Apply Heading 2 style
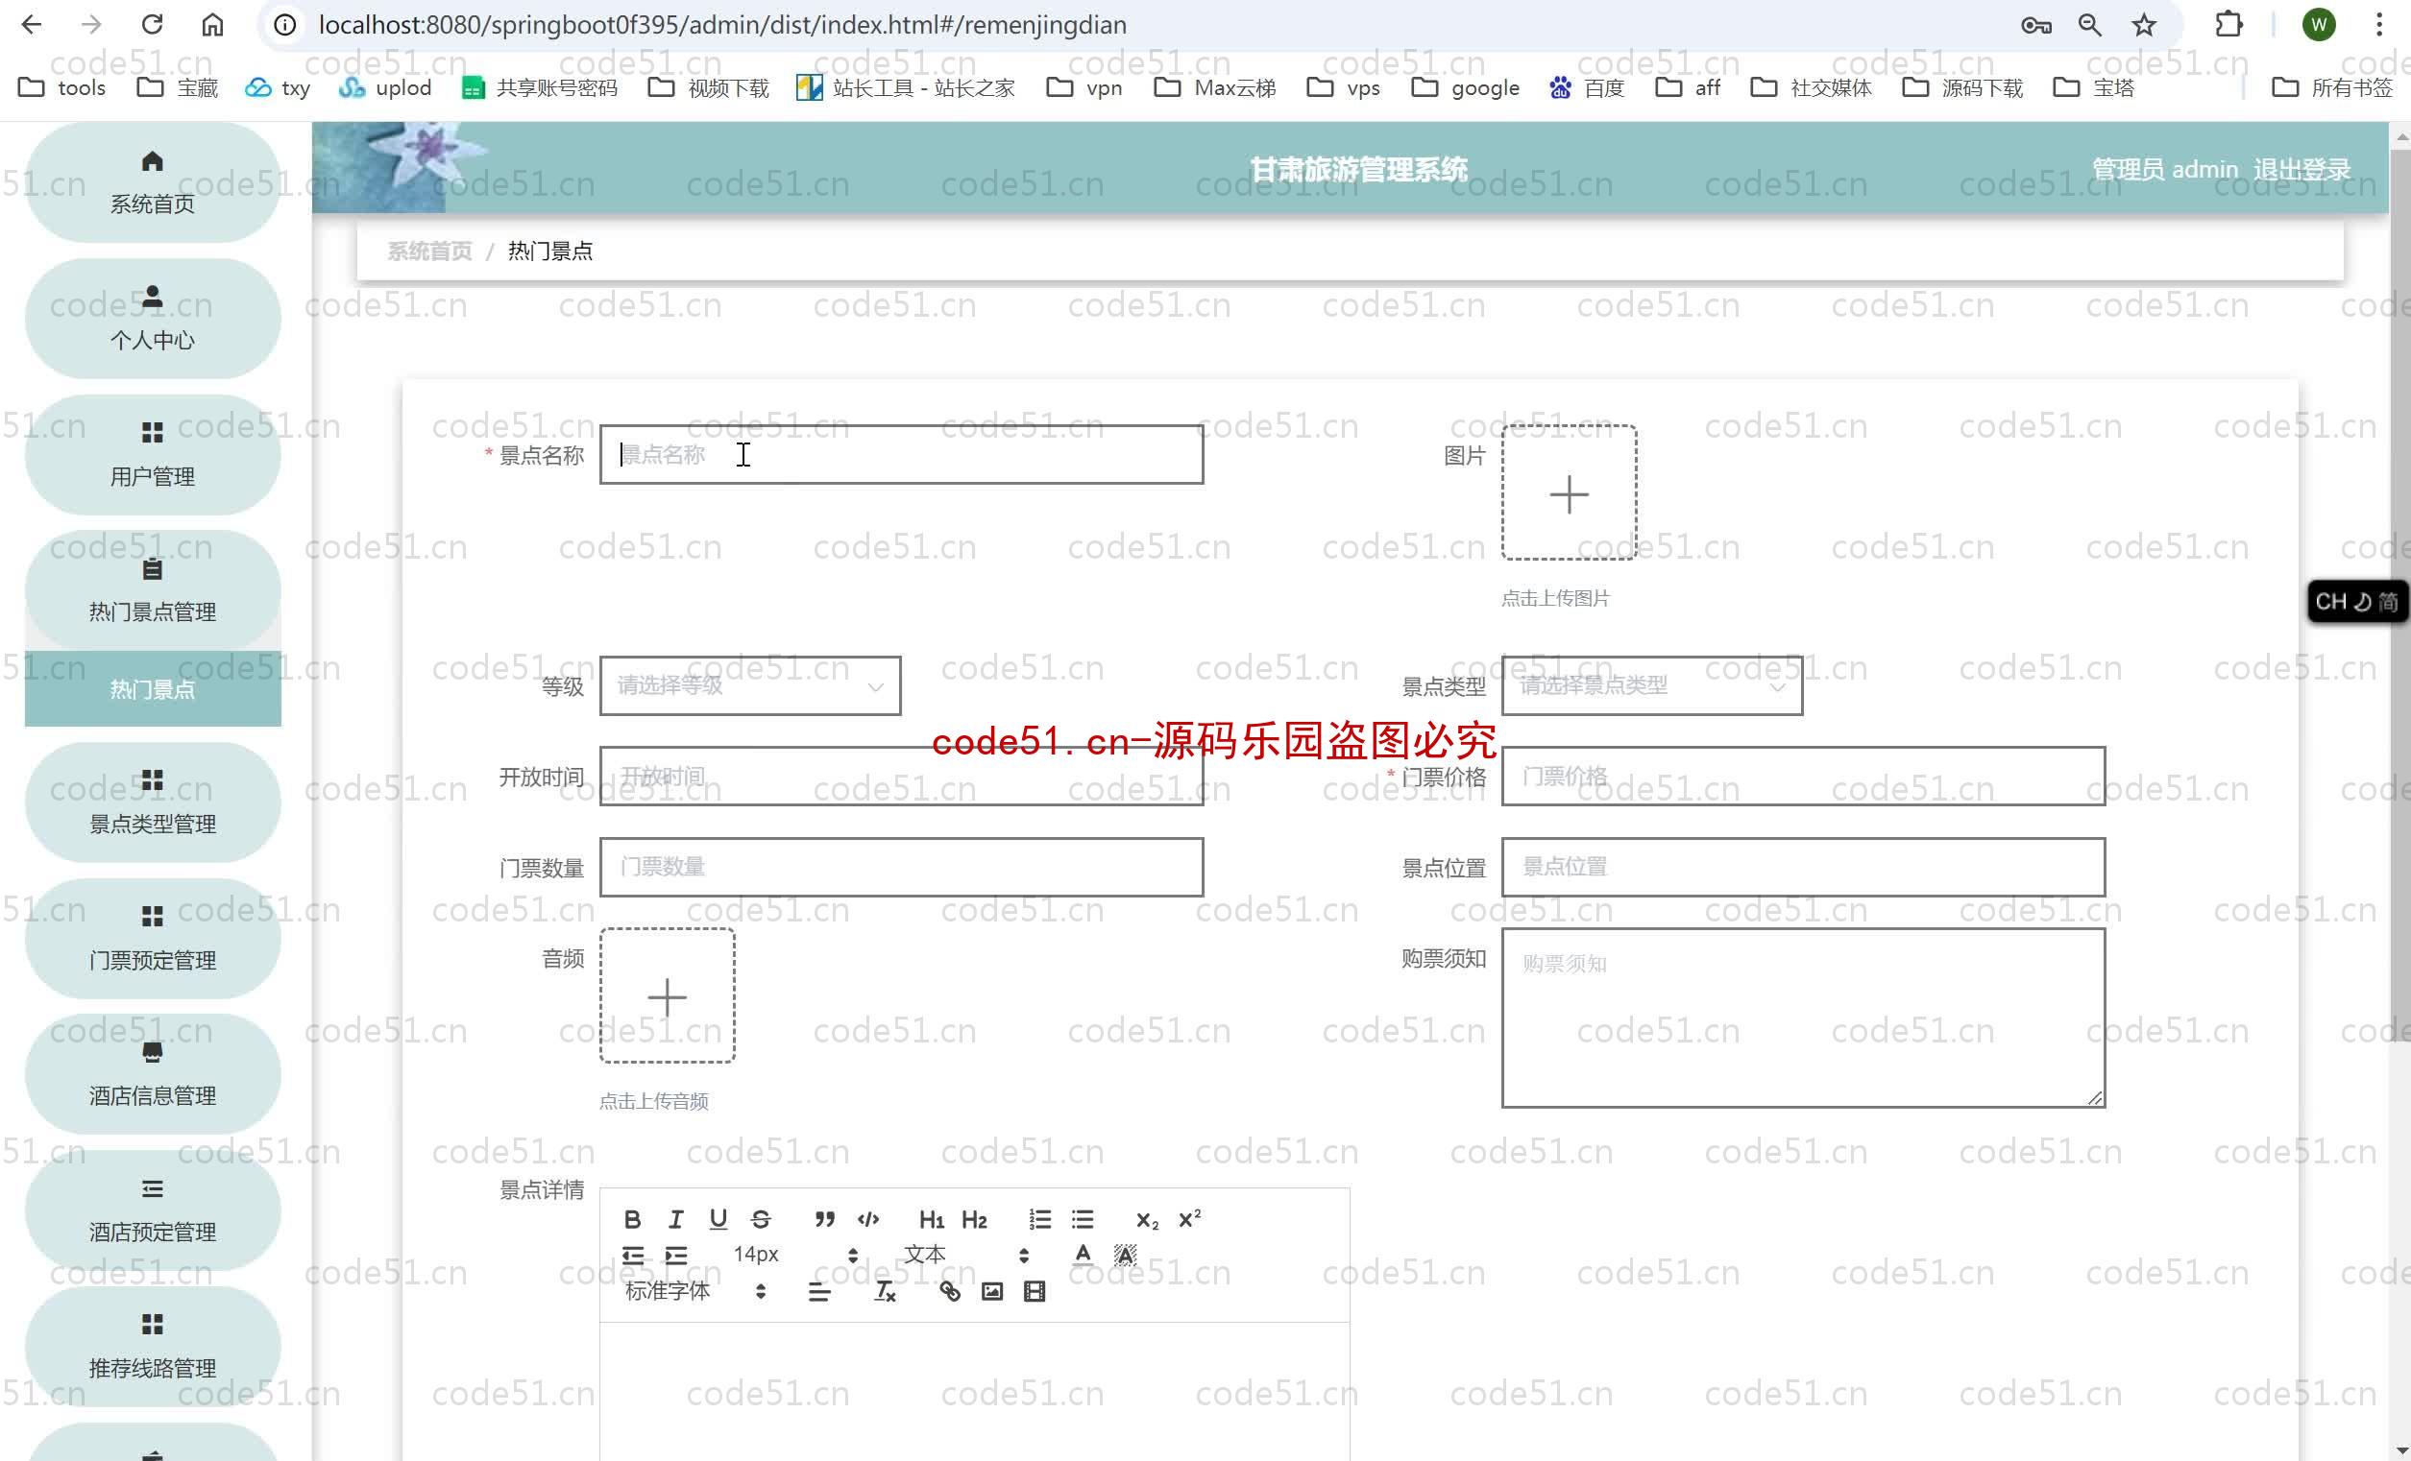Image resolution: width=2411 pixels, height=1461 pixels. click(975, 1219)
